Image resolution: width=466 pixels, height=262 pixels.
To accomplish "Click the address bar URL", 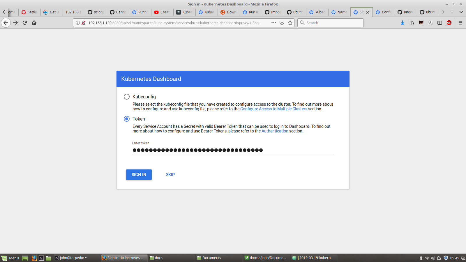I will (x=175, y=23).
